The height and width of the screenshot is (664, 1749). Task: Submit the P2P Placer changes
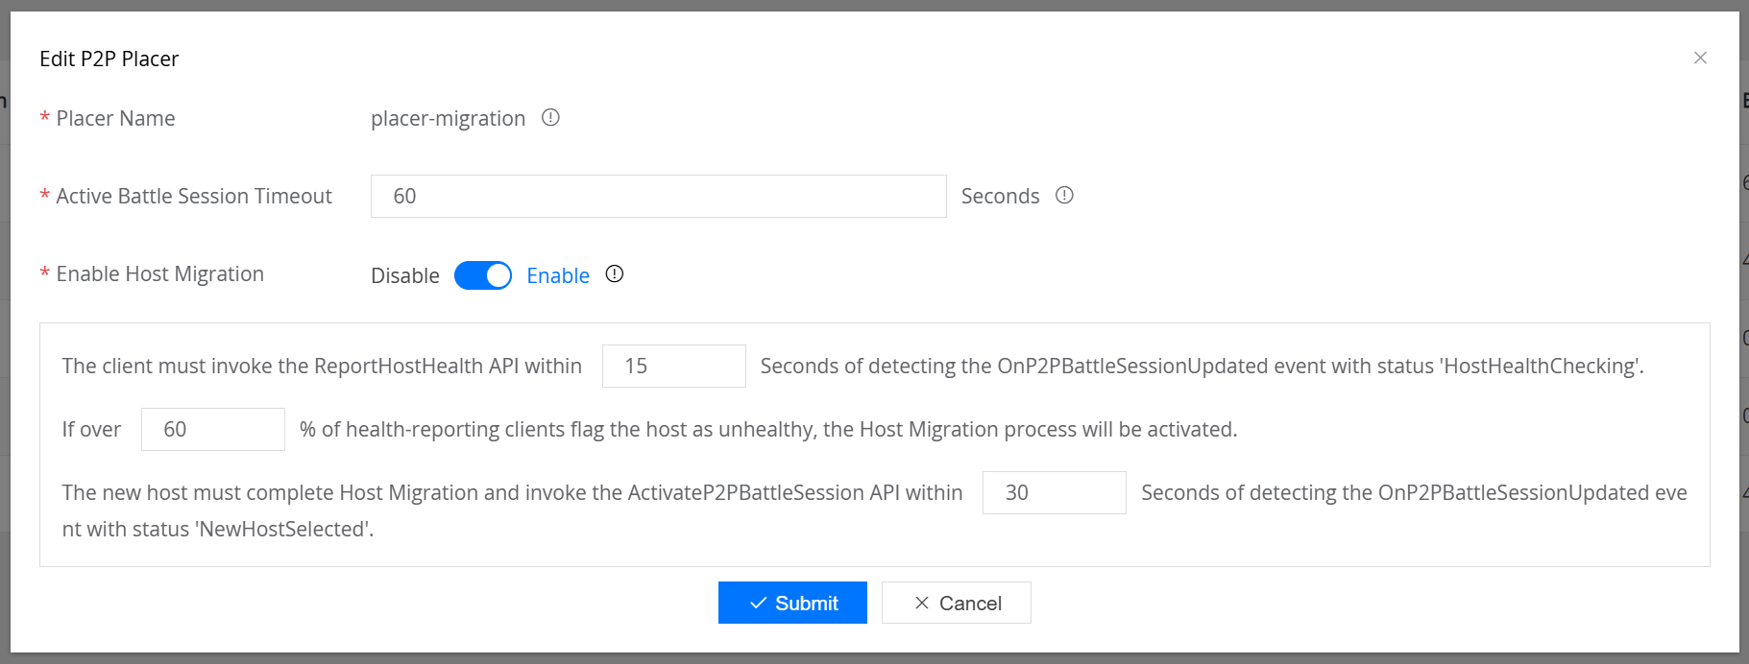coord(792,603)
